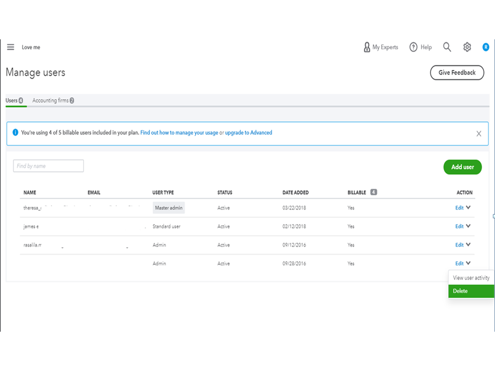
Task: Select View user activity menu option
Action: click(471, 278)
